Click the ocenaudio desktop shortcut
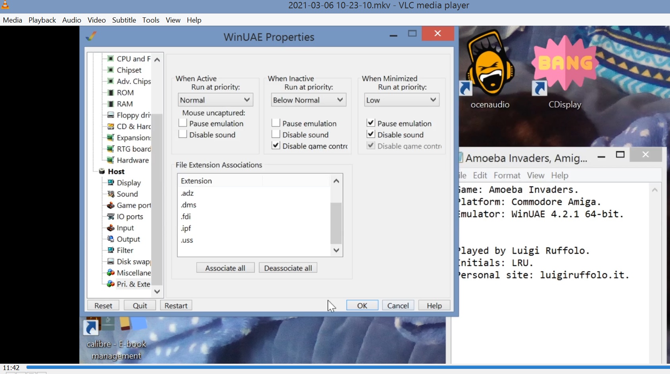This screenshot has height=374, width=670. pos(490,69)
